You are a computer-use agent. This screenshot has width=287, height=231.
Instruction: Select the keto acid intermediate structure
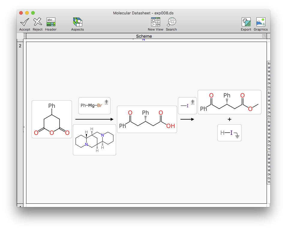pos(147,119)
